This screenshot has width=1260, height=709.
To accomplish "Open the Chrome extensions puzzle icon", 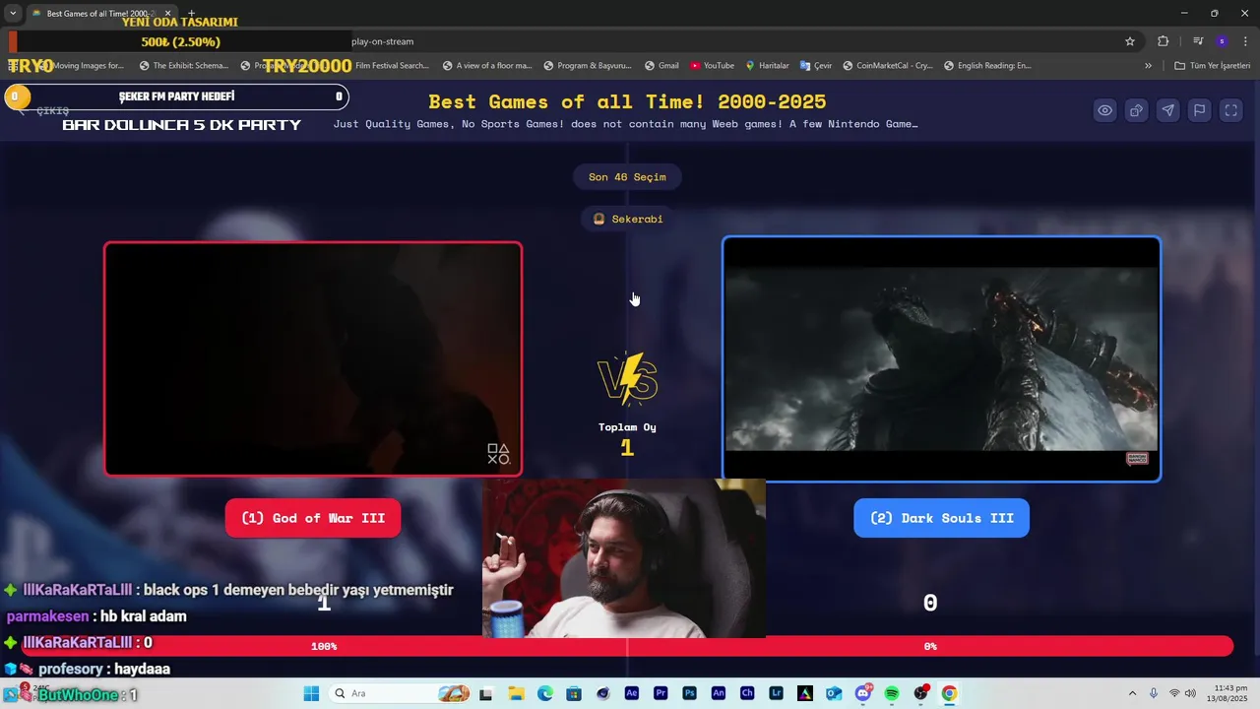I will (x=1164, y=41).
